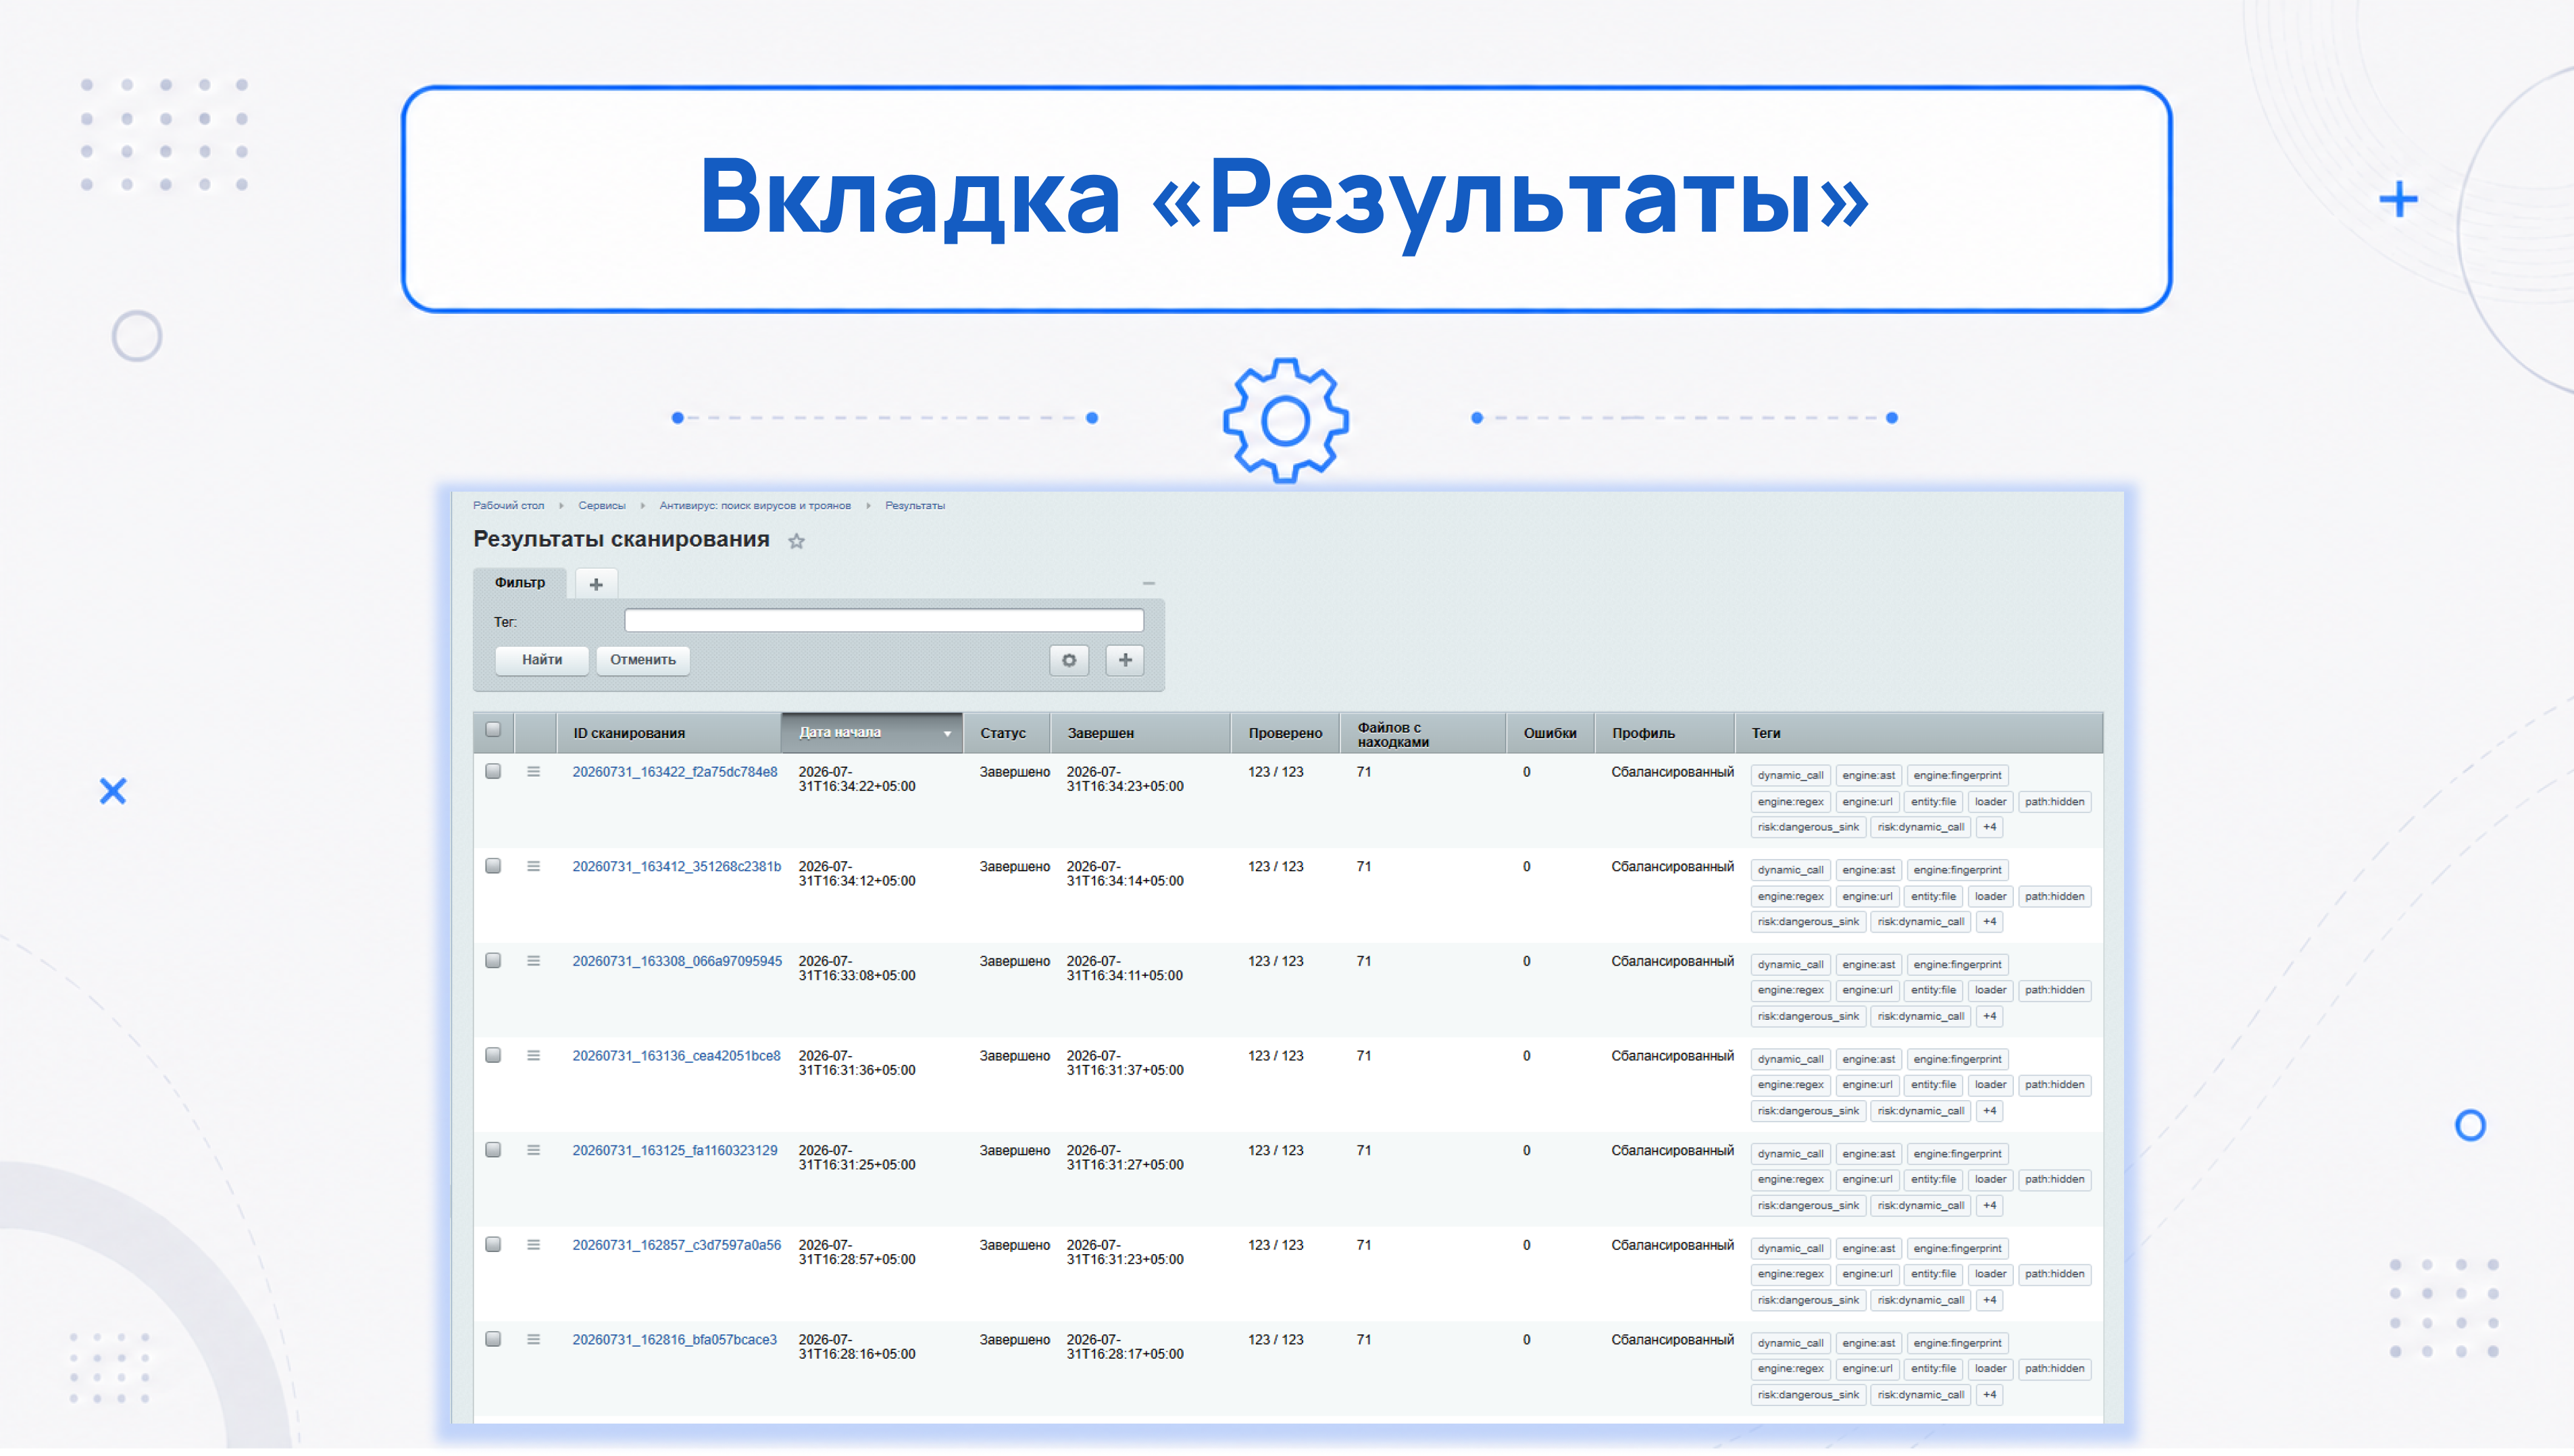Focus the Тег filter input field

pyautogui.click(x=884, y=621)
